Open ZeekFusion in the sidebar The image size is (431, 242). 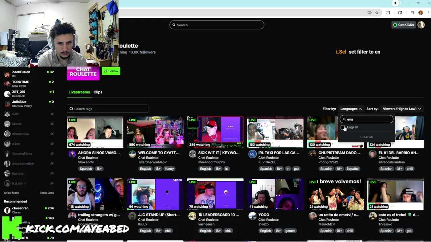[x=29, y=74]
